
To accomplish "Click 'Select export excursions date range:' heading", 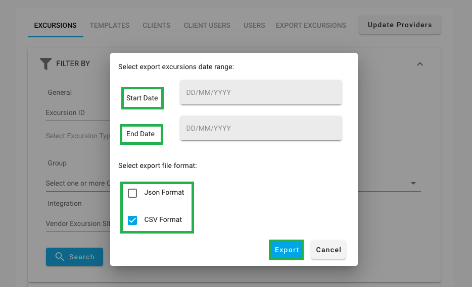I will [176, 67].
